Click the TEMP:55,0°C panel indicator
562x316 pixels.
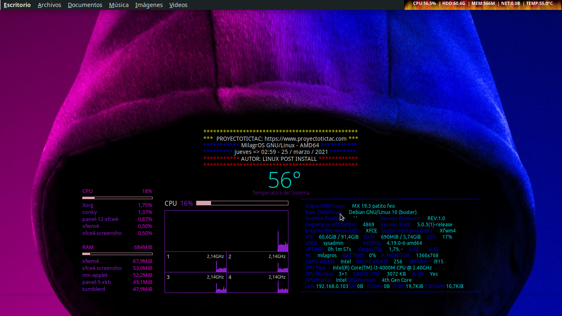pyautogui.click(x=539, y=3)
